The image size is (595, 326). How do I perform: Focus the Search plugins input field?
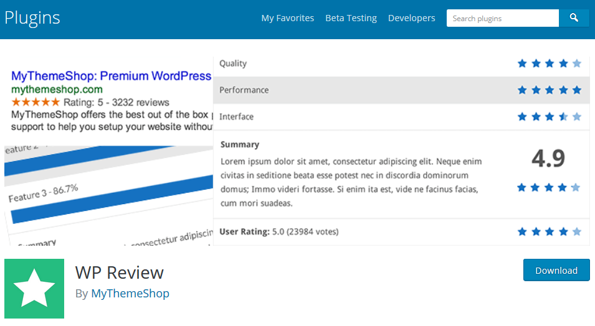pyautogui.click(x=502, y=19)
